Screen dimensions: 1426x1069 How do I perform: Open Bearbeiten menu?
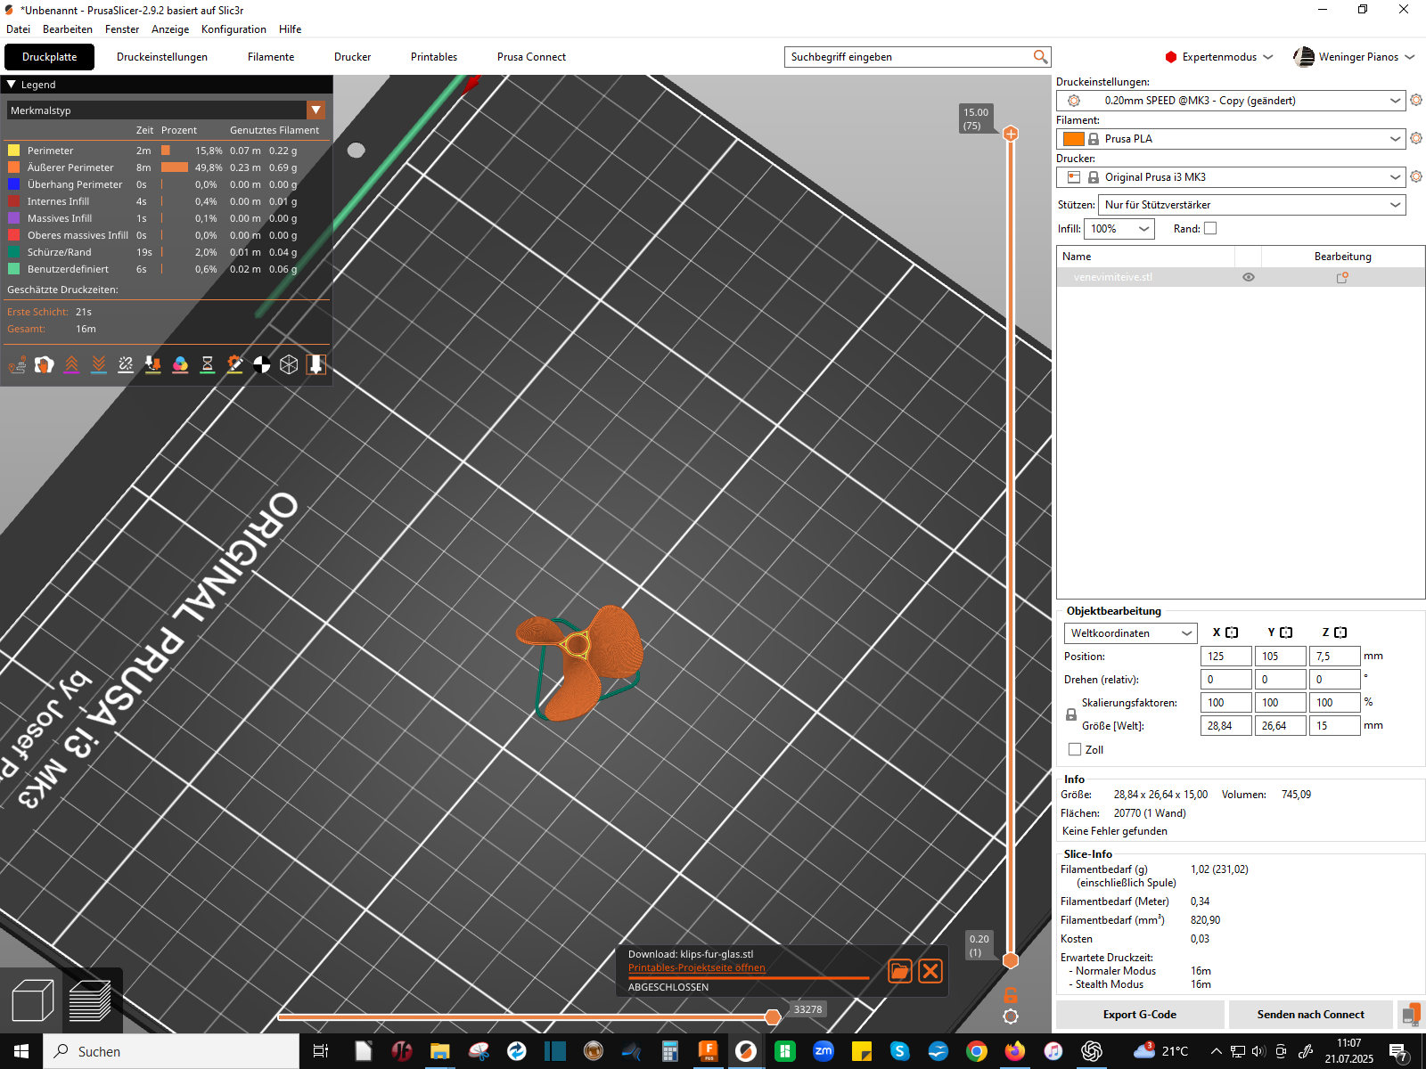tap(68, 29)
